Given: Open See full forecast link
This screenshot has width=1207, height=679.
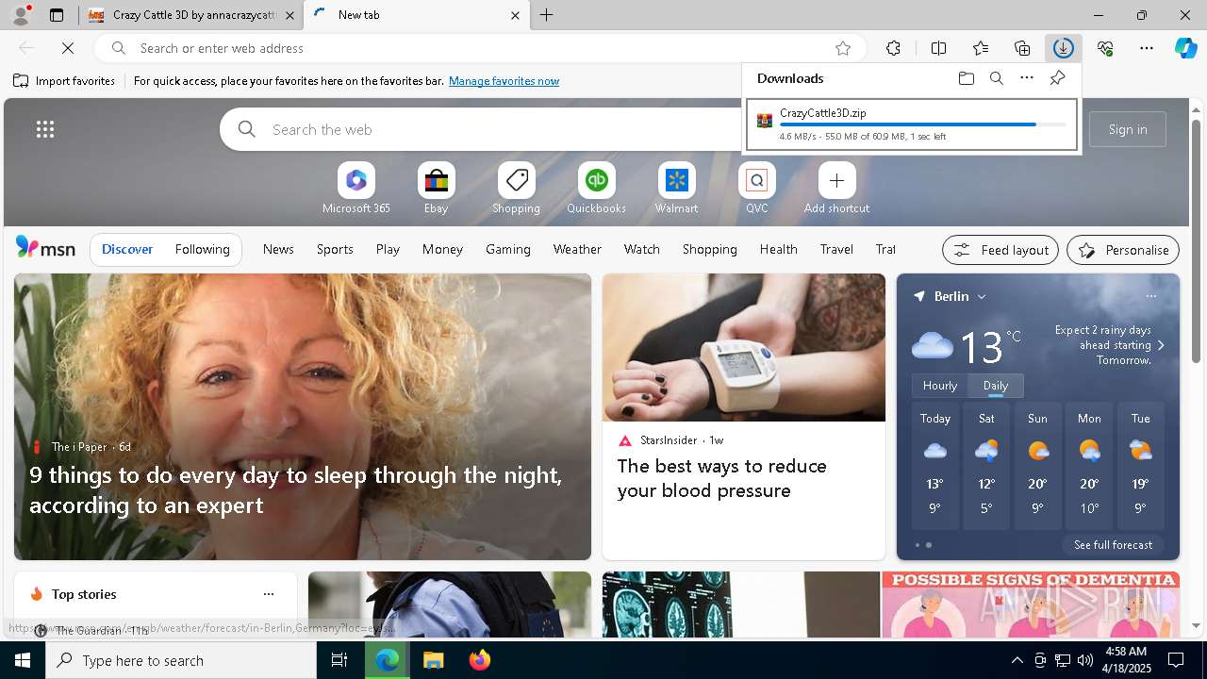Looking at the screenshot, I should 1113,545.
